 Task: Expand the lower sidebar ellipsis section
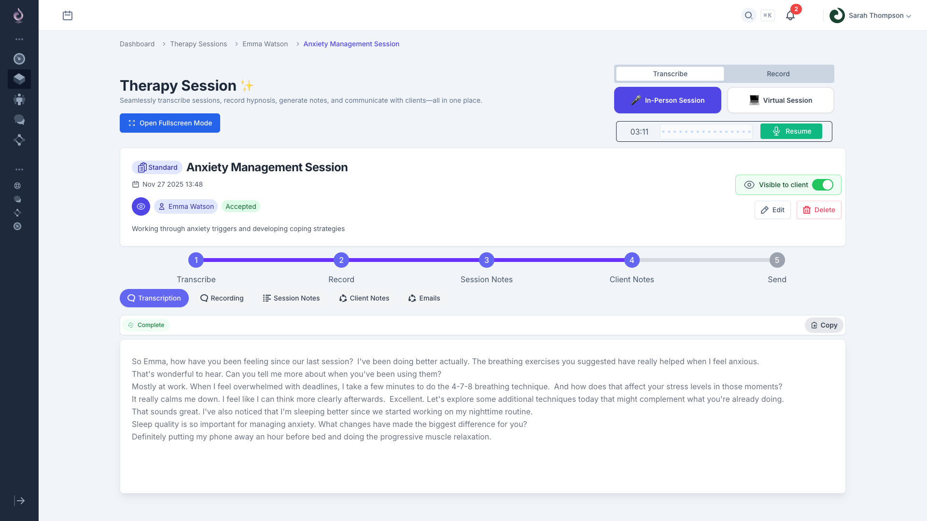[19, 169]
